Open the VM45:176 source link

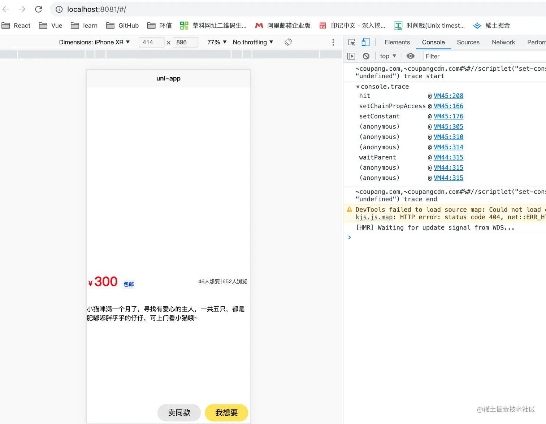click(x=448, y=116)
